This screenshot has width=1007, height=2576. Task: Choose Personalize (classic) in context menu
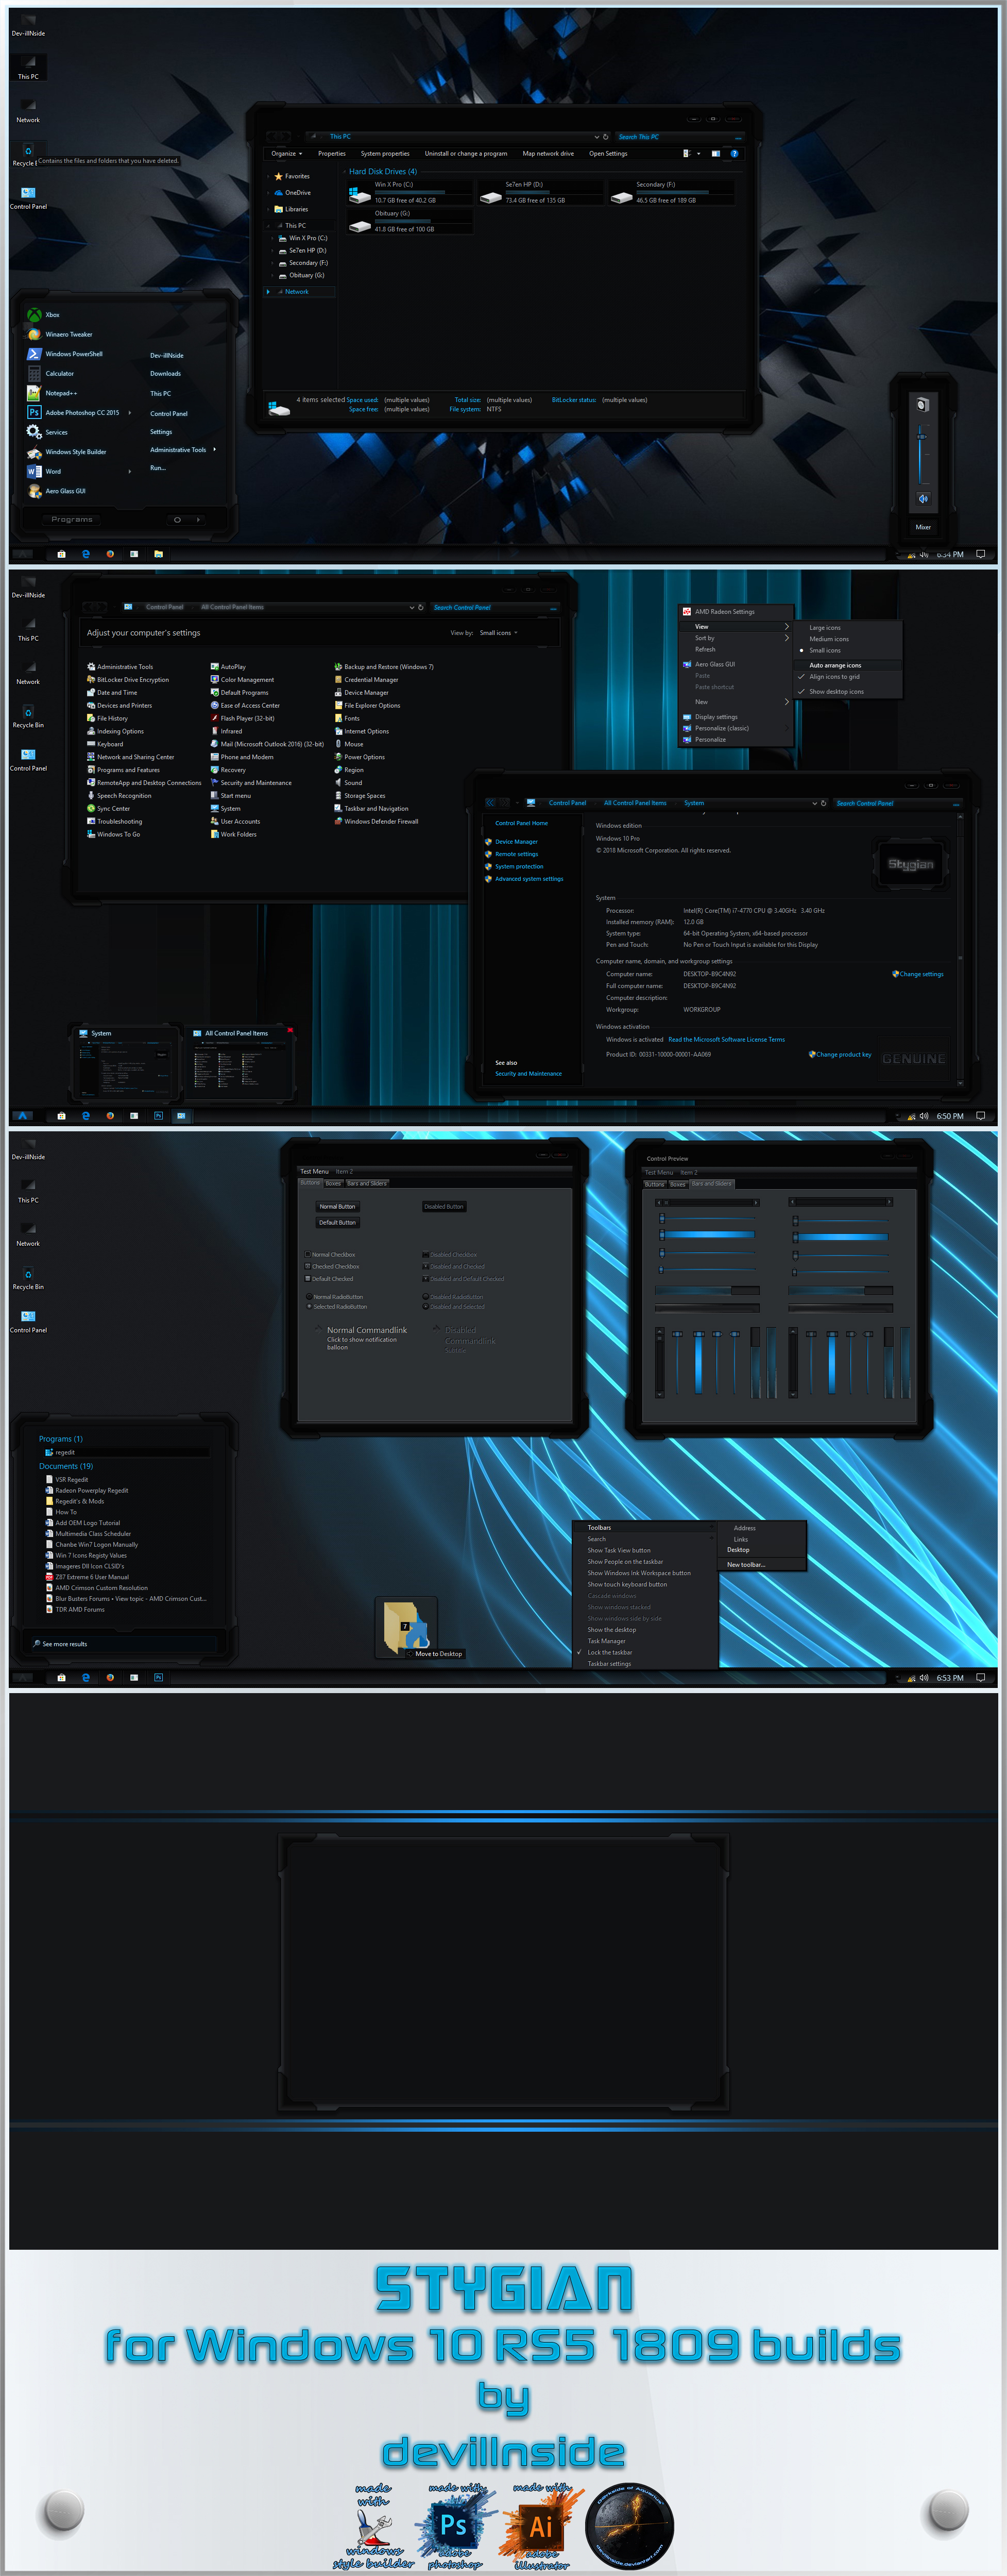pyautogui.click(x=736, y=728)
